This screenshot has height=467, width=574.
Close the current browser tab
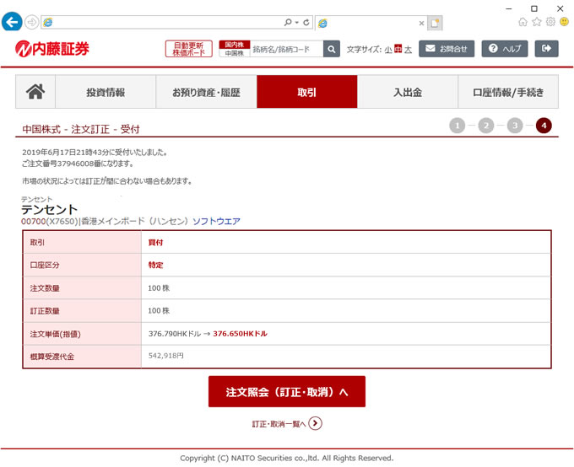tap(421, 23)
